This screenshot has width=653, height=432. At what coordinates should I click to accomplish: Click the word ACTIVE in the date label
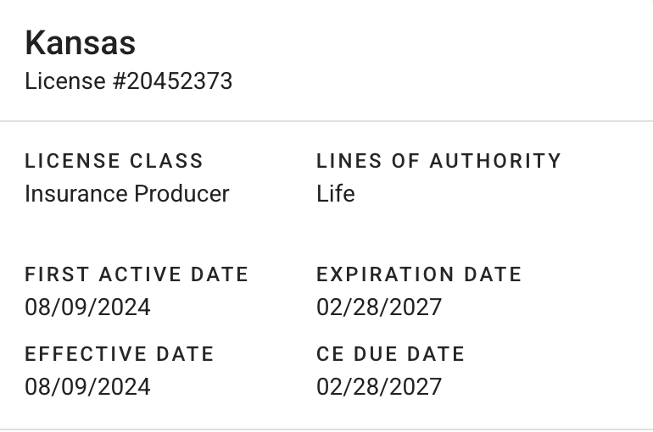(139, 274)
